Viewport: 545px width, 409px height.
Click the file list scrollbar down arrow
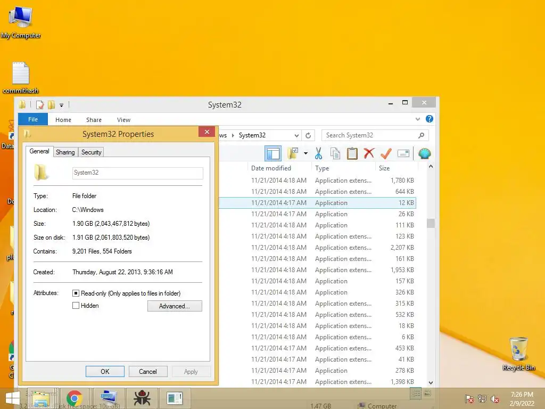(431, 382)
